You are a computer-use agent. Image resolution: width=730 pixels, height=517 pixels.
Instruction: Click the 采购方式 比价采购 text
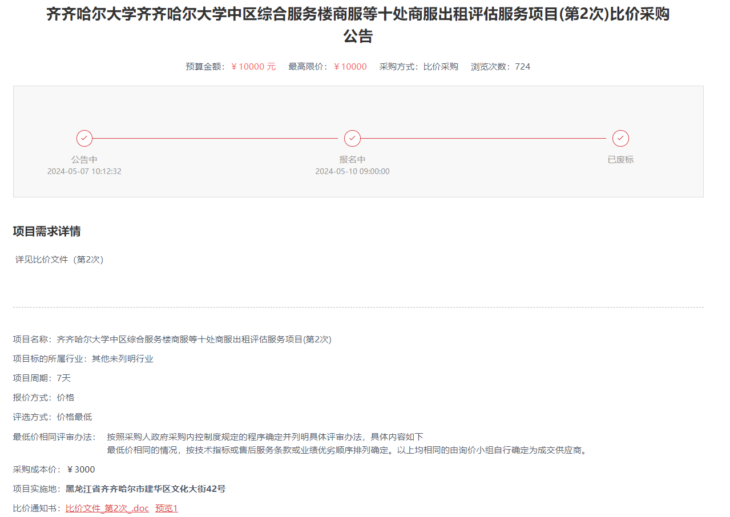(x=440, y=67)
